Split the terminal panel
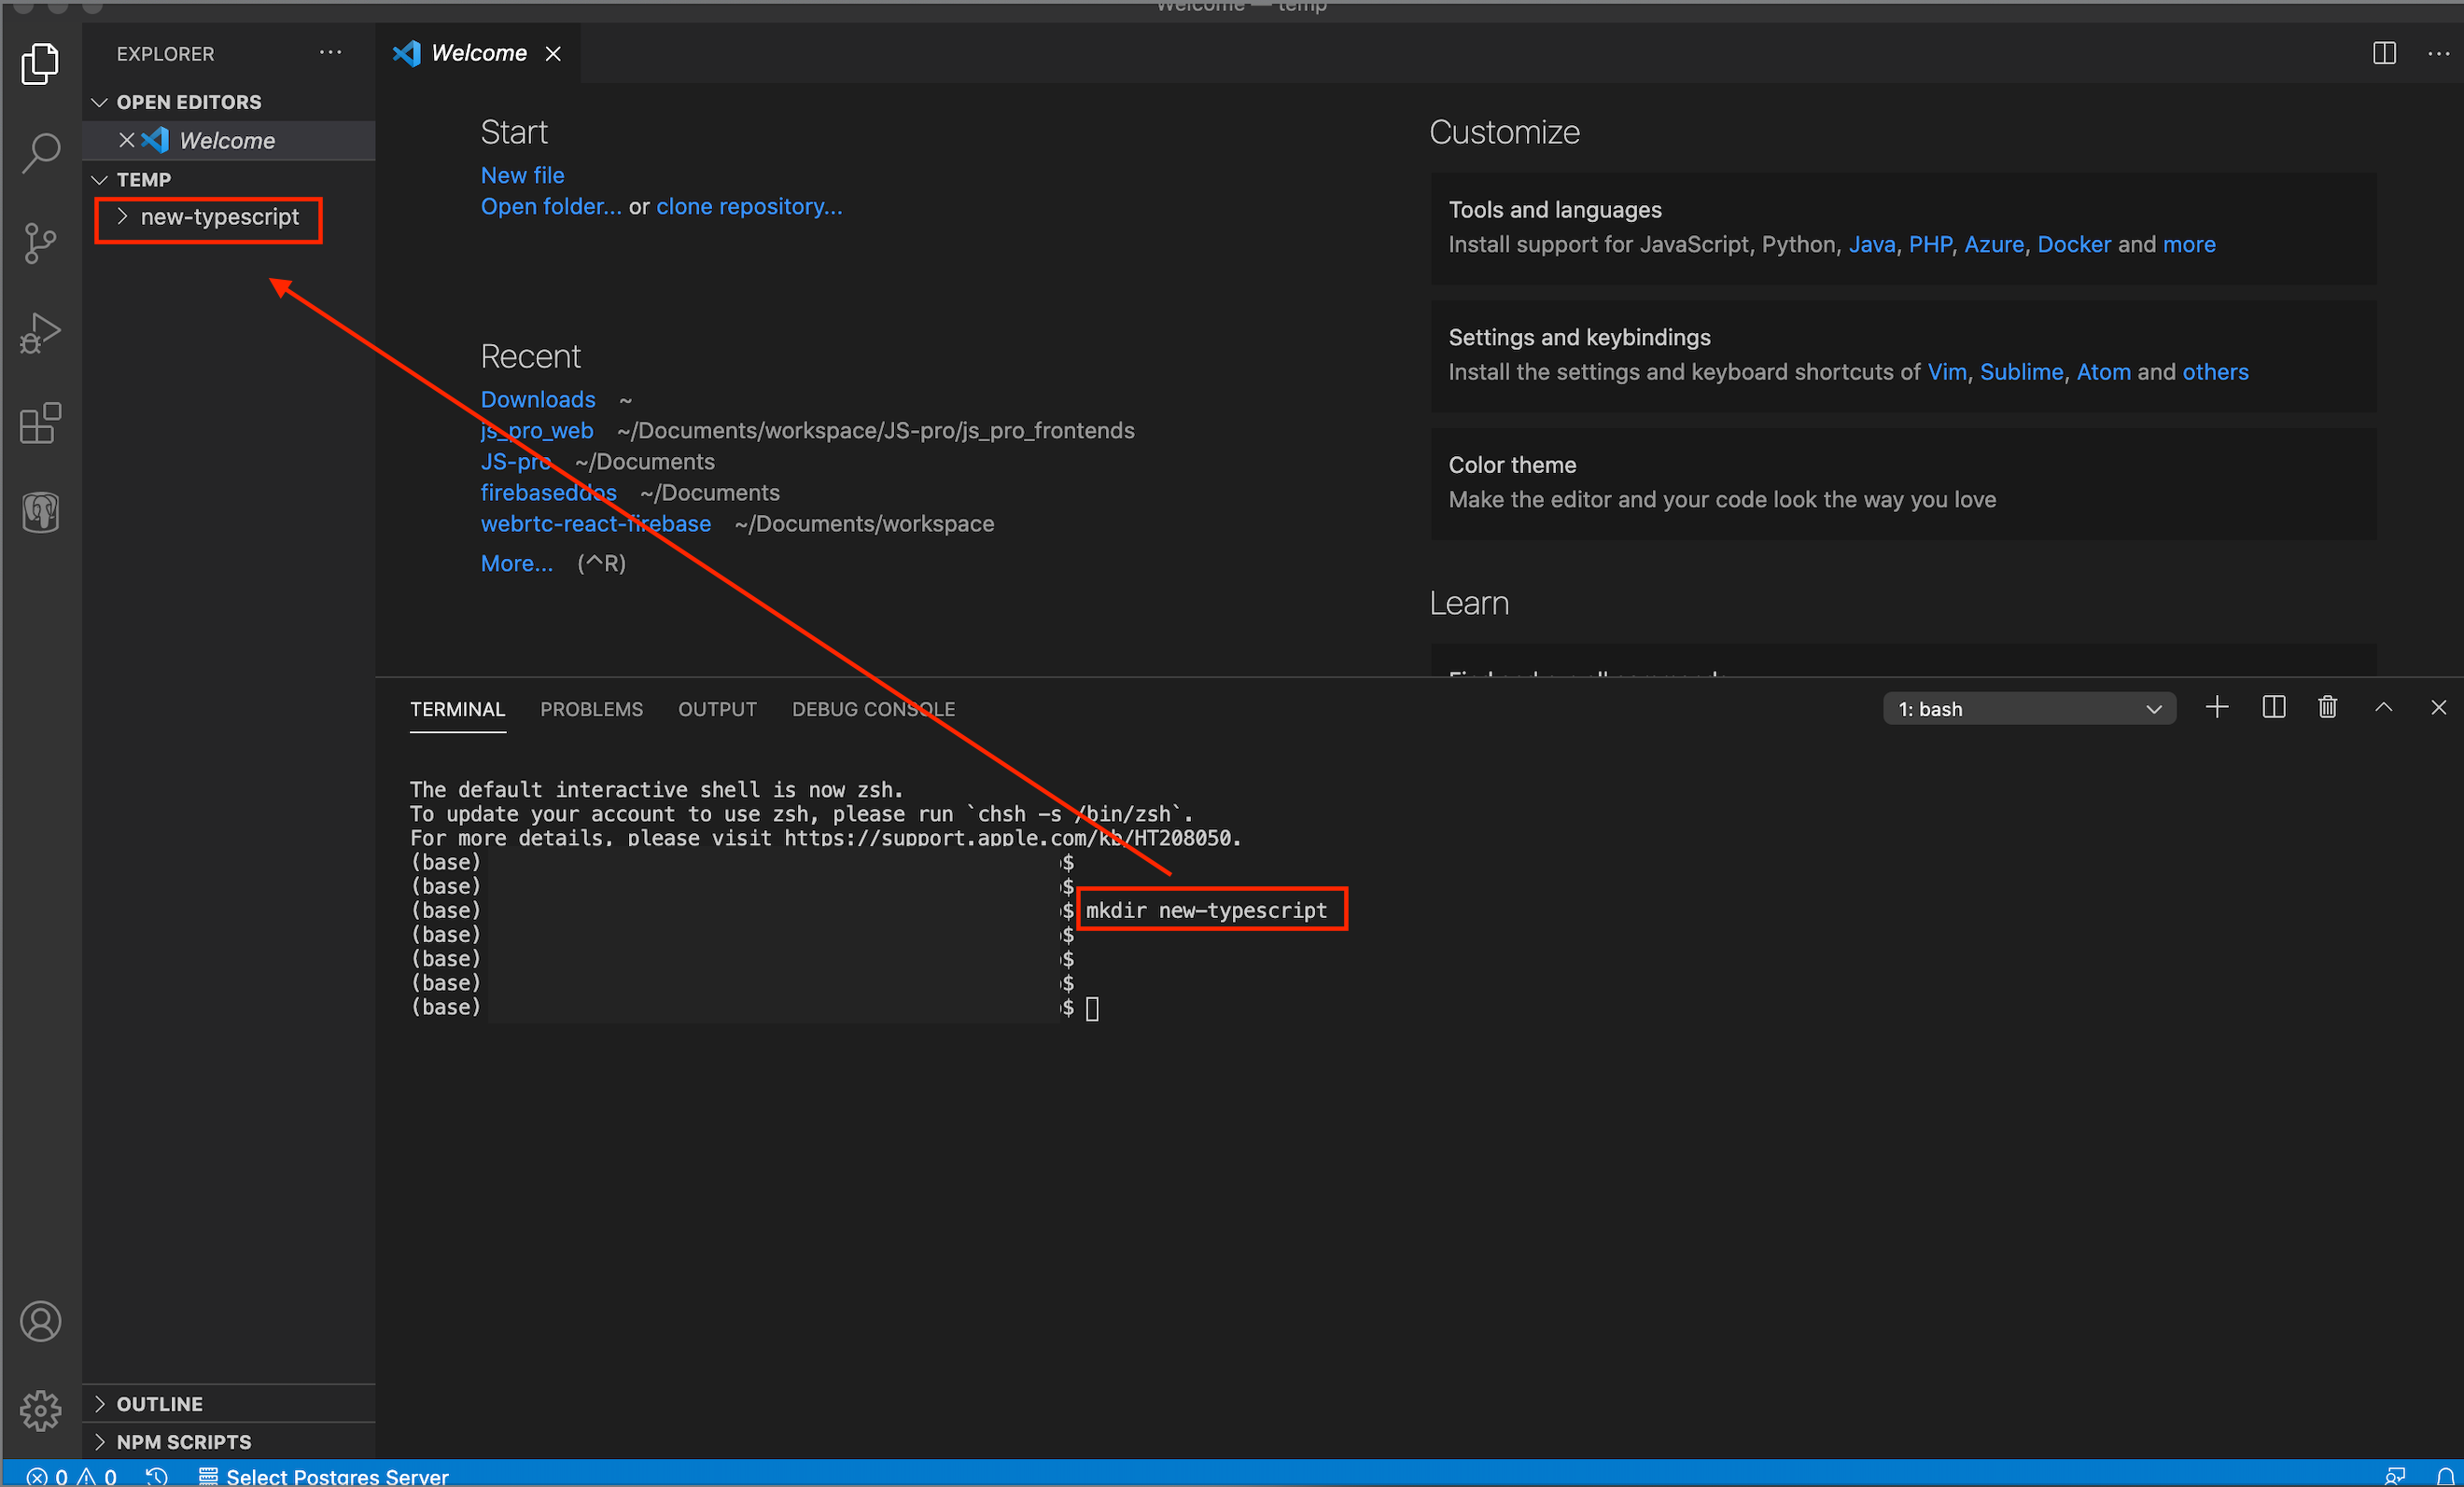This screenshot has width=2464, height=1487. [2273, 707]
